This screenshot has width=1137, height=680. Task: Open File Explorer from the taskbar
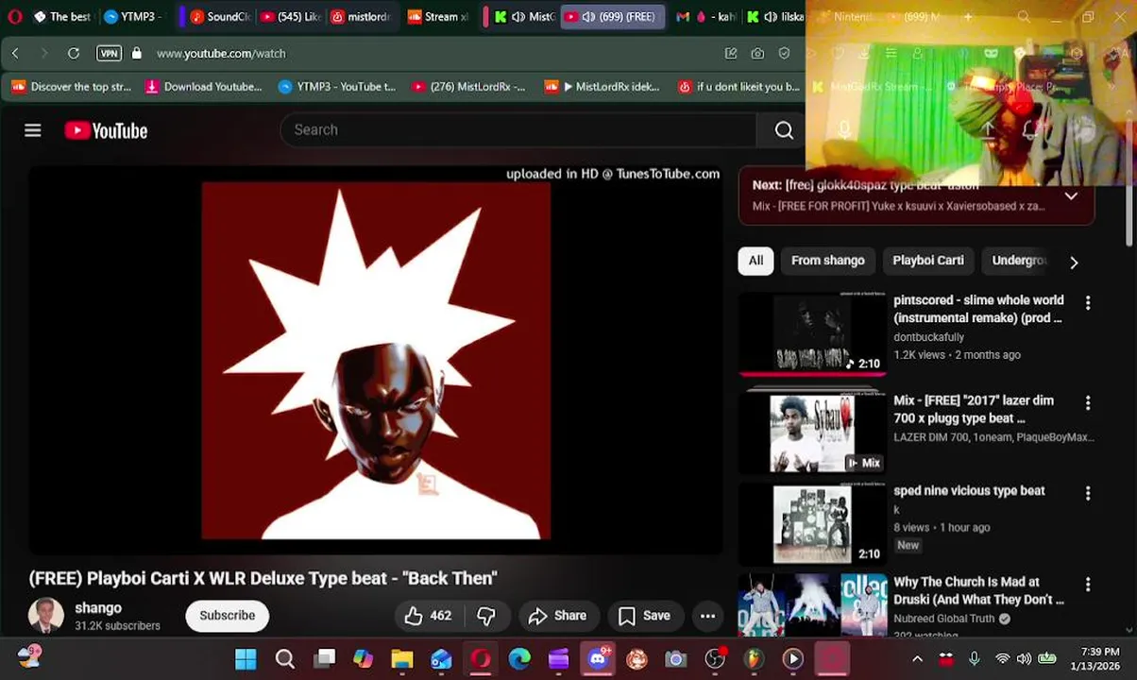(402, 658)
